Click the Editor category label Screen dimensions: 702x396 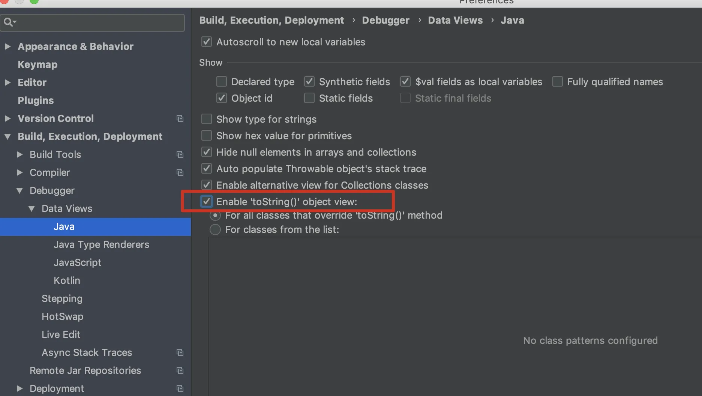(x=32, y=82)
